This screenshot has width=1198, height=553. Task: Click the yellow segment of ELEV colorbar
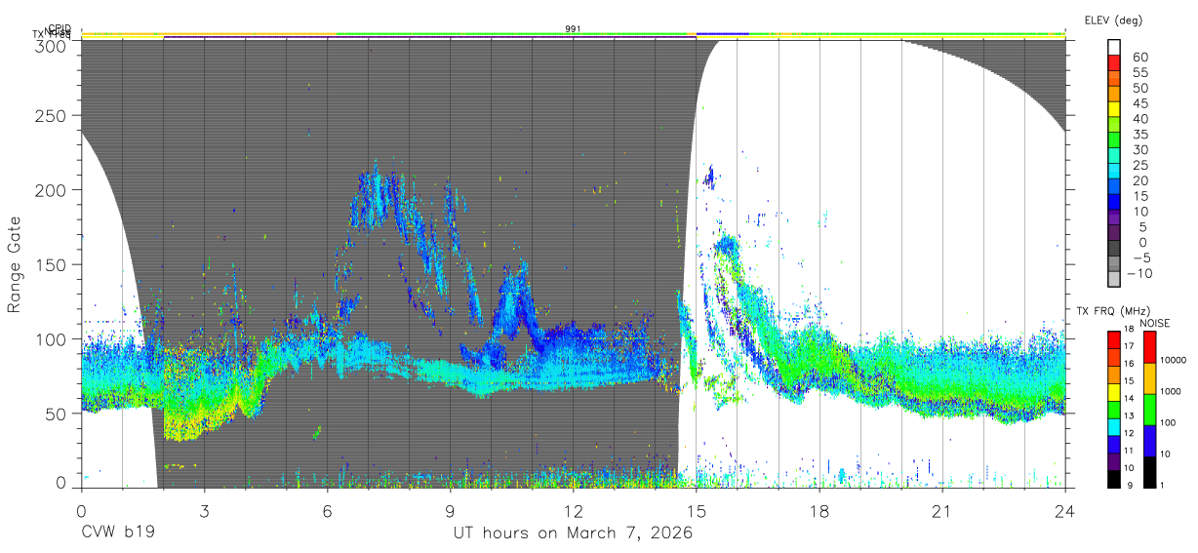(x=1115, y=108)
